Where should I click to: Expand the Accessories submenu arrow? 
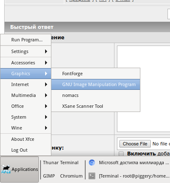click(x=46, y=63)
